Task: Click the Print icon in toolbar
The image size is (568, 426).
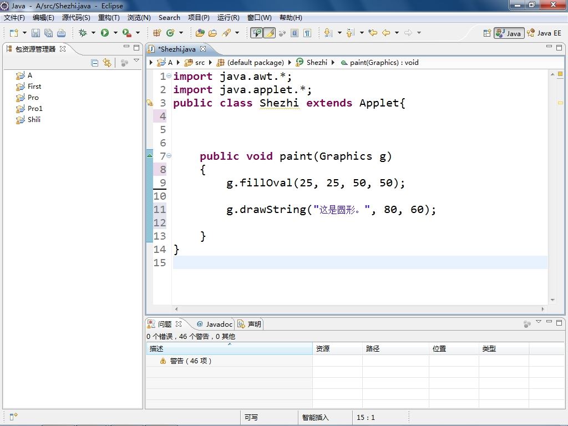Action: (x=62, y=33)
